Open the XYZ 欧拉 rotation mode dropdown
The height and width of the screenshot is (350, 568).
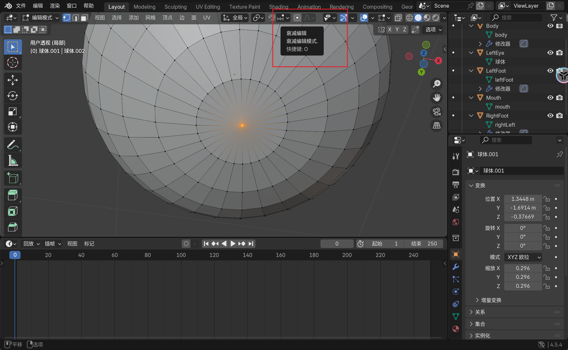[x=523, y=257]
